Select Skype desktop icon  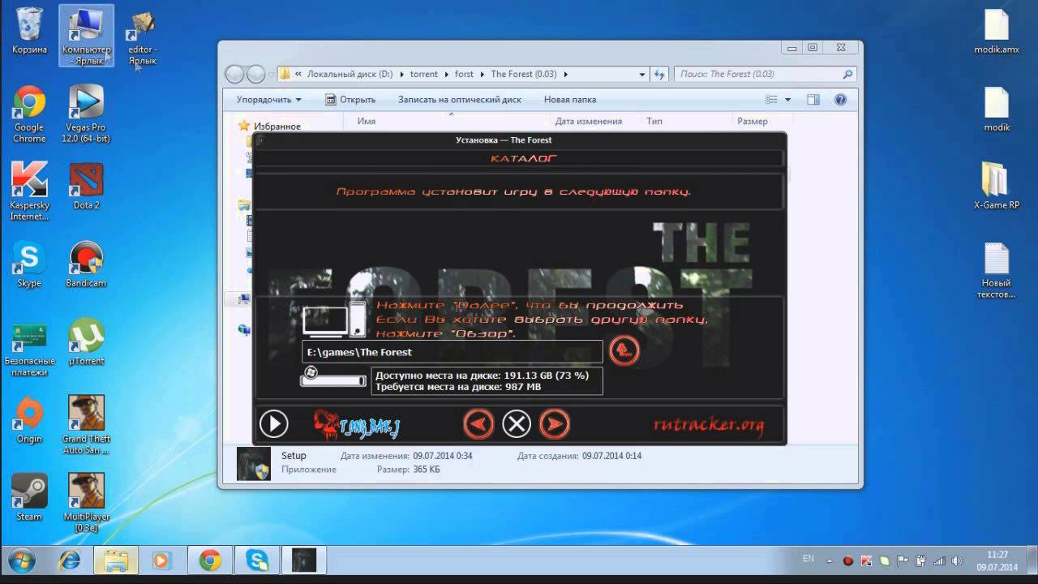[29, 265]
